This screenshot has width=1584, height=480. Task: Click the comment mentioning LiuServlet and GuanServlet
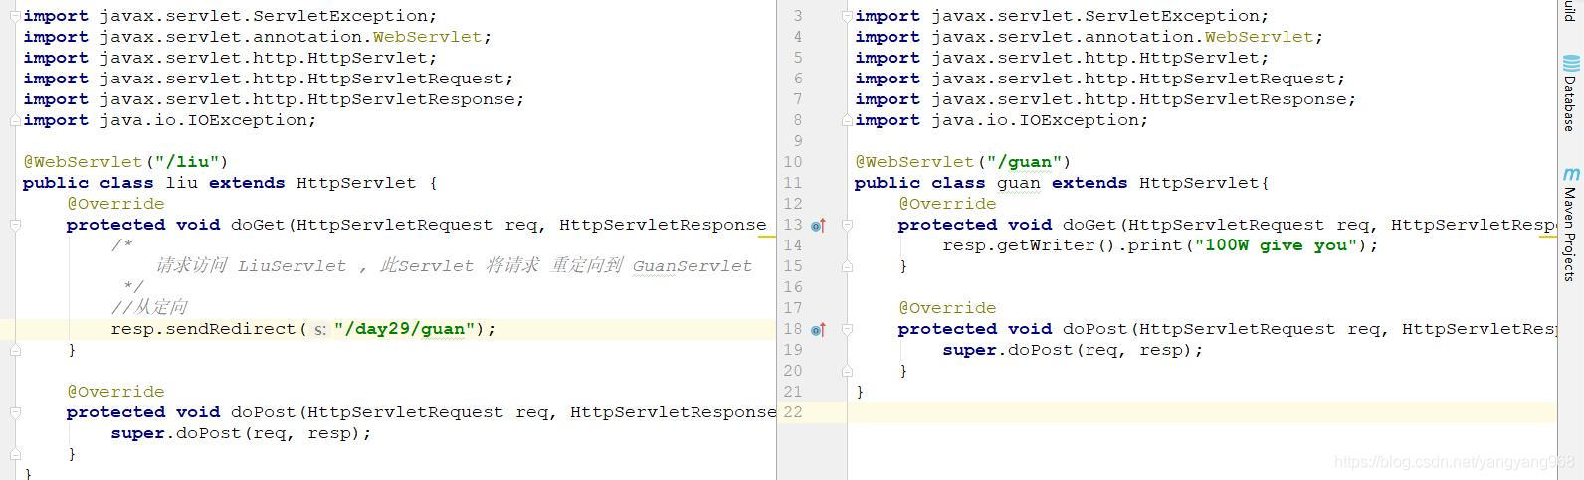point(454,266)
